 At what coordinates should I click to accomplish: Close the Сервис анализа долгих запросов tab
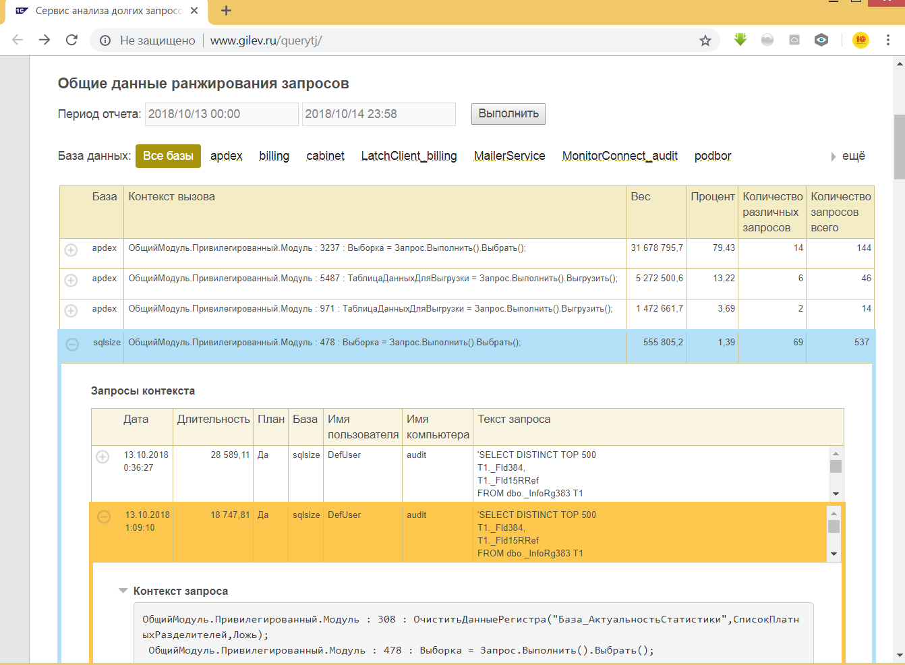click(x=194, y=11)
